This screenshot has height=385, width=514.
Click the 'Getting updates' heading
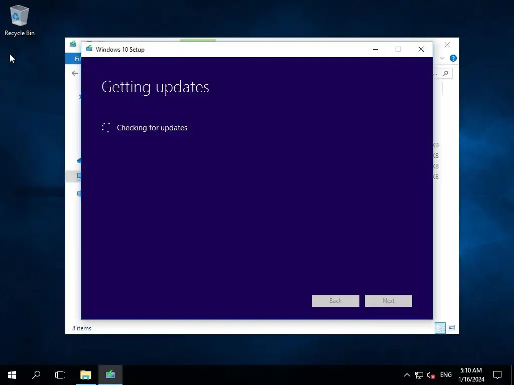156,87
